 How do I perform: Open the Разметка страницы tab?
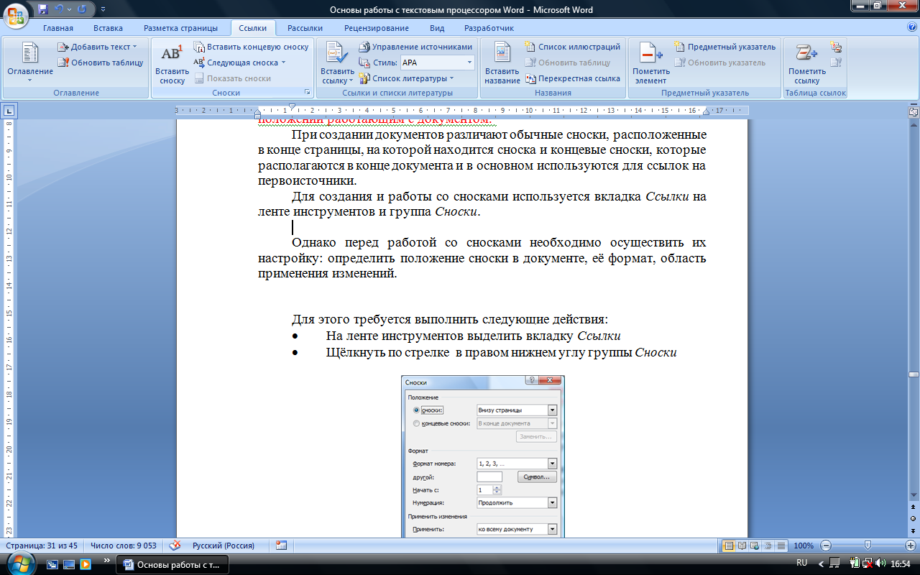[180, 28]
